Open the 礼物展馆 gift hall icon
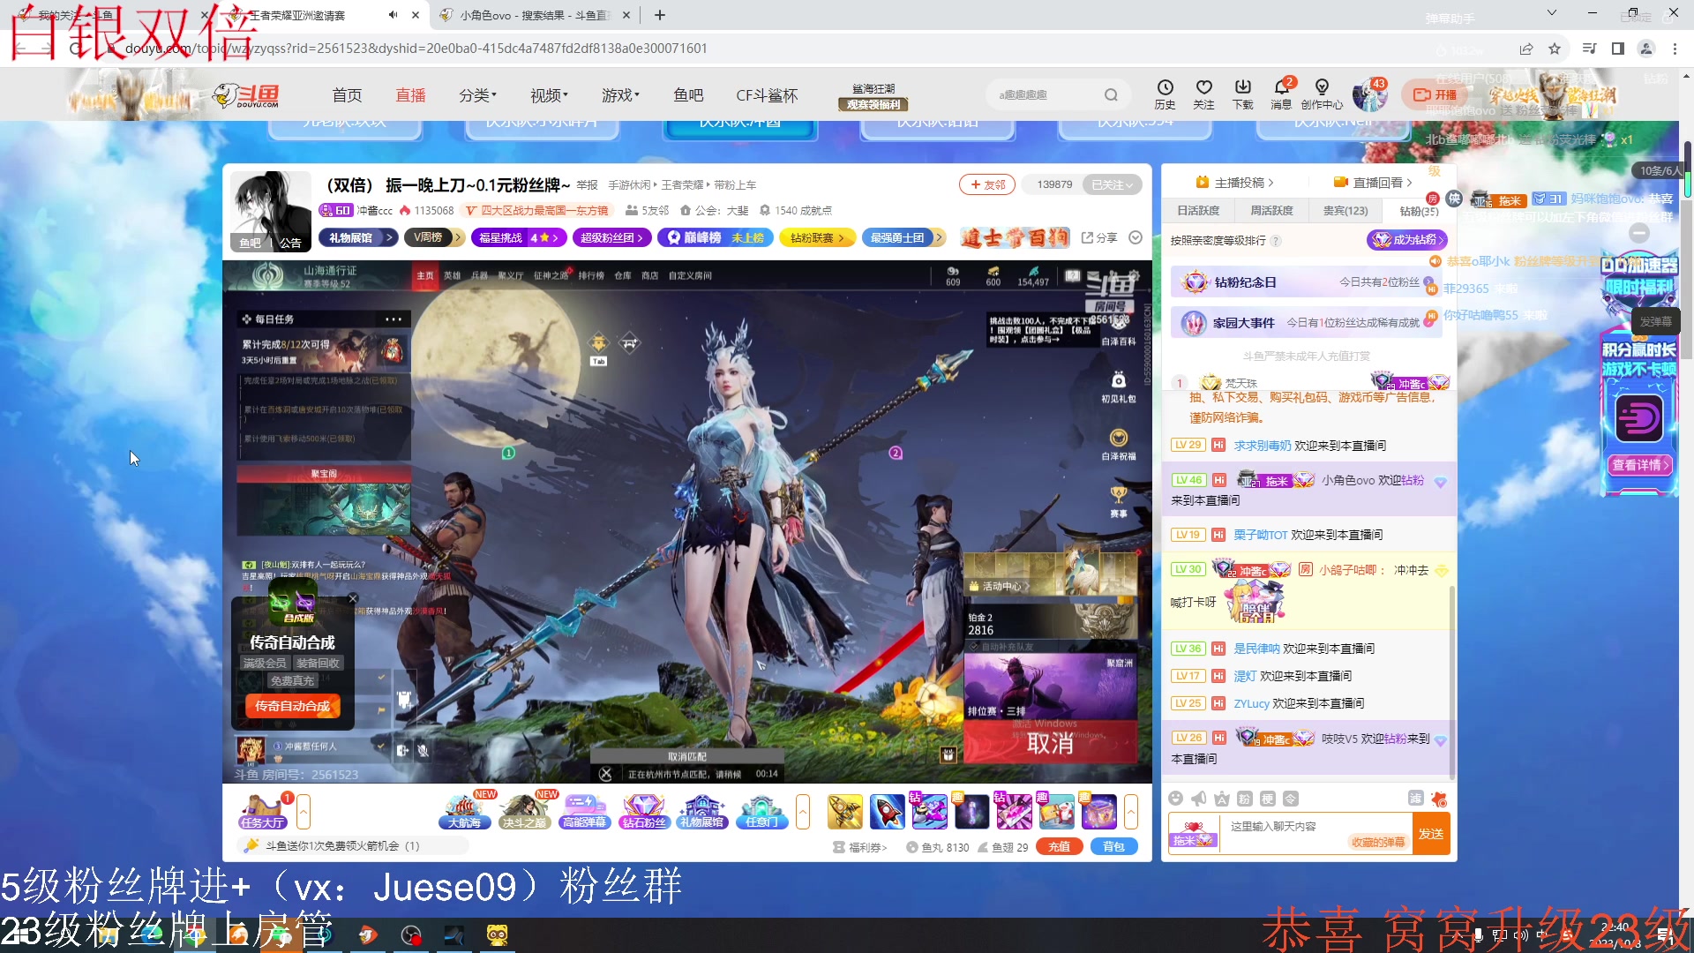The height and width of the screenshot is (953, 1694). point(701,811)
